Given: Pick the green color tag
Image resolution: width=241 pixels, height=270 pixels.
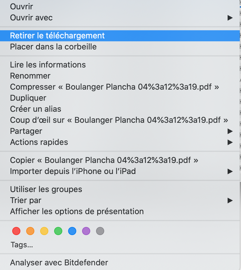Looking at the screenshot, I should click(x=58, y=231).
